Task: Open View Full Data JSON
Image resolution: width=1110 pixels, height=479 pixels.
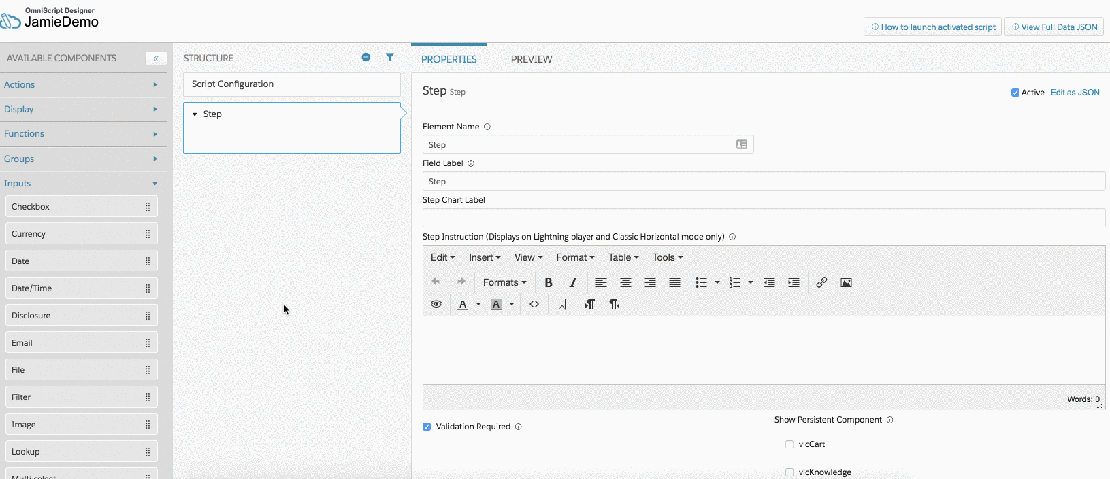Action: coord(1054,27)
